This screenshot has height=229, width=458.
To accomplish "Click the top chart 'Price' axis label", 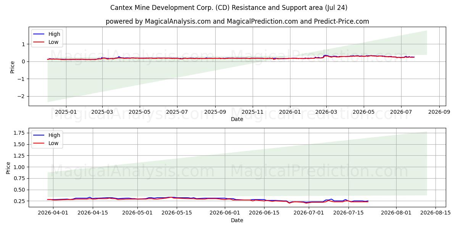I will 12,66.
